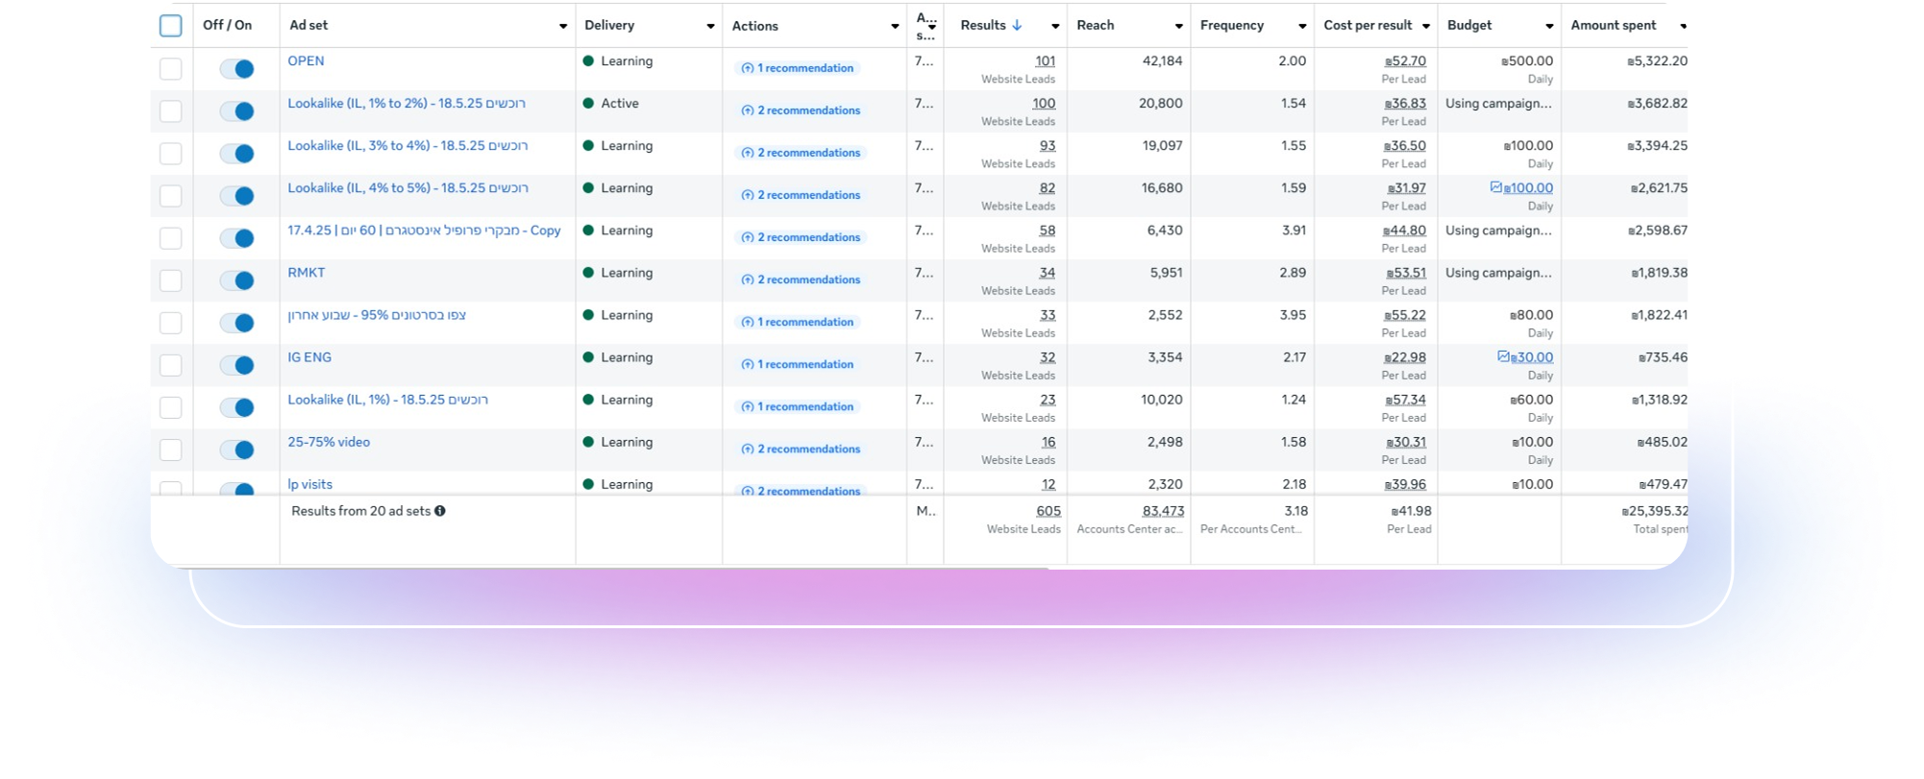Click the budget schedule icon next to ₪100.00
Image resolution: width=1924 pixels, height=779 pixels.
pos(1495,187)
